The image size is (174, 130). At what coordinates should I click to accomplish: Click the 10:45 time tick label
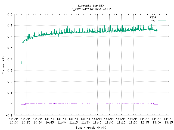49,122
